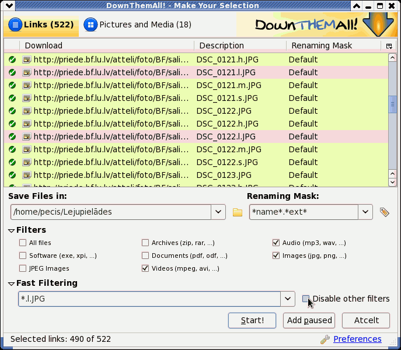The height and width of the screenshot is (350, 401).
Task: Click the DSC_0121.s.JPG row URL text
Action: [111, 98]
